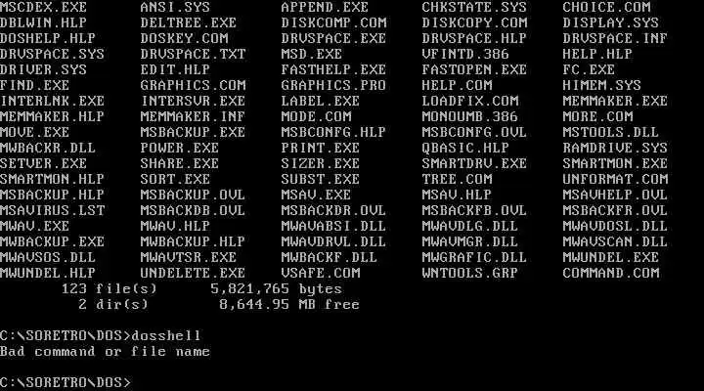Click on UNFORMAT.COM file name
Viewport: 704px width, 391px height.
pyautogui.click(x=615, y=179)
